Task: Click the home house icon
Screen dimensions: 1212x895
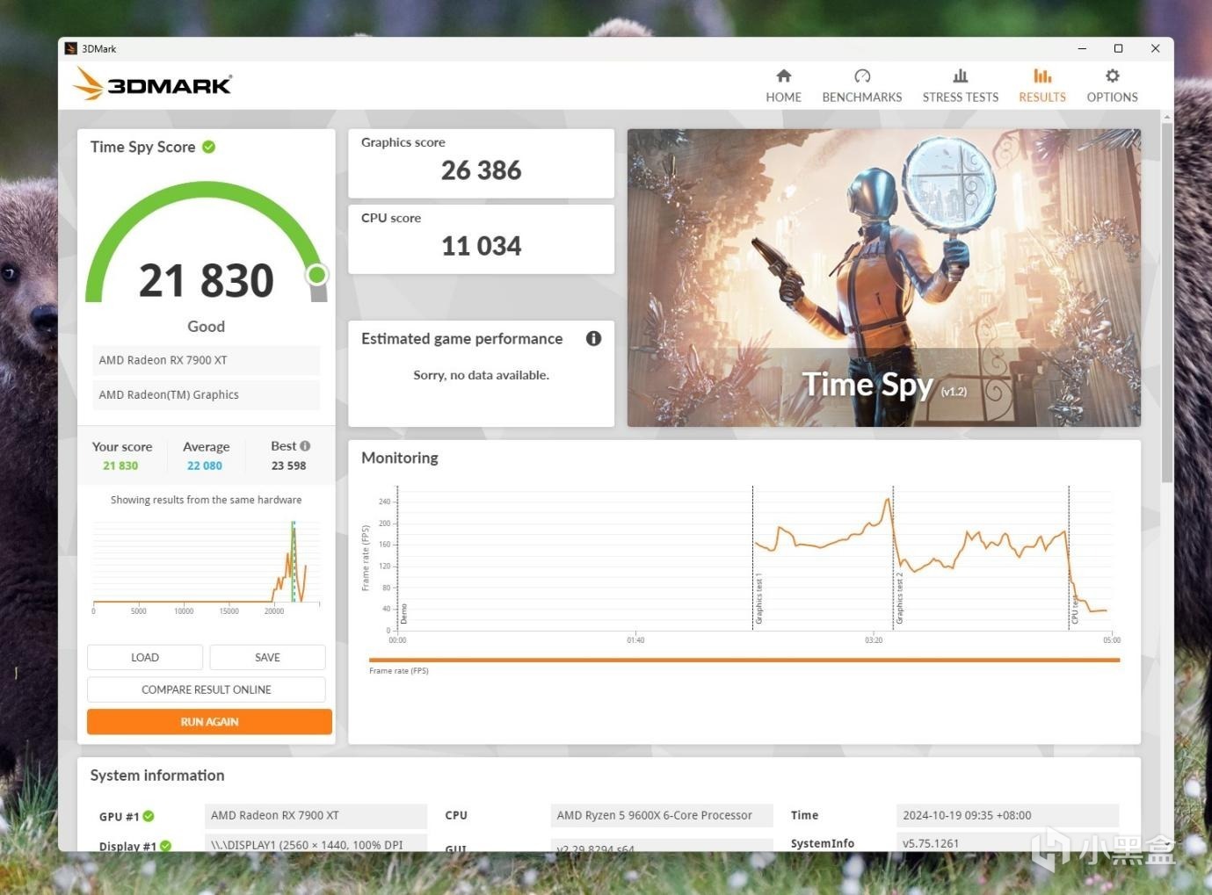Action: click(x=784, y=76)
